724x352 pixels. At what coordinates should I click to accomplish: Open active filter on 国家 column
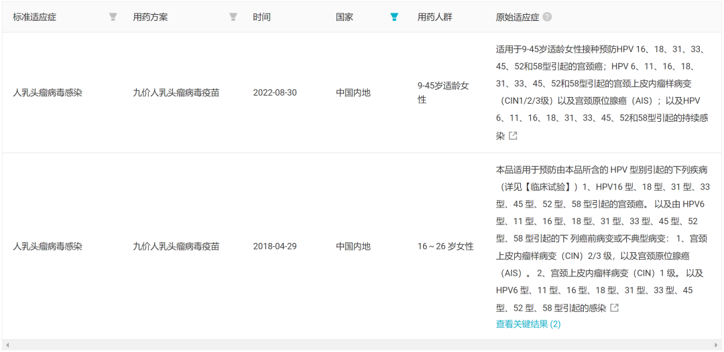(x=394, y=17)
